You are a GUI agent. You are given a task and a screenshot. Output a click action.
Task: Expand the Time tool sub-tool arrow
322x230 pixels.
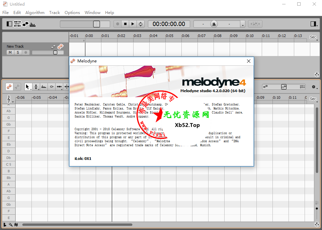[x=62, y=89]
